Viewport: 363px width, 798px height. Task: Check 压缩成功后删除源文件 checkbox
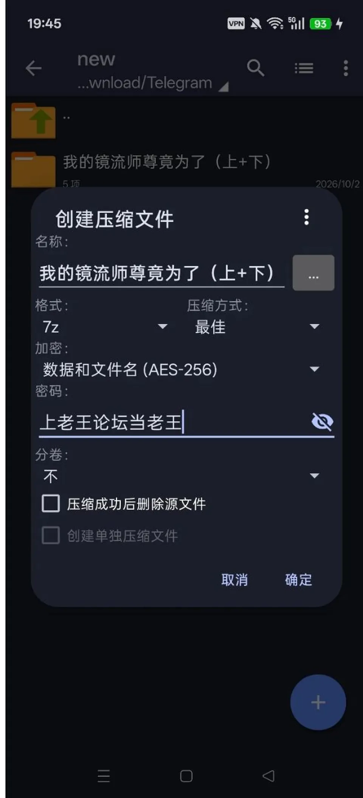pos(51,503)
